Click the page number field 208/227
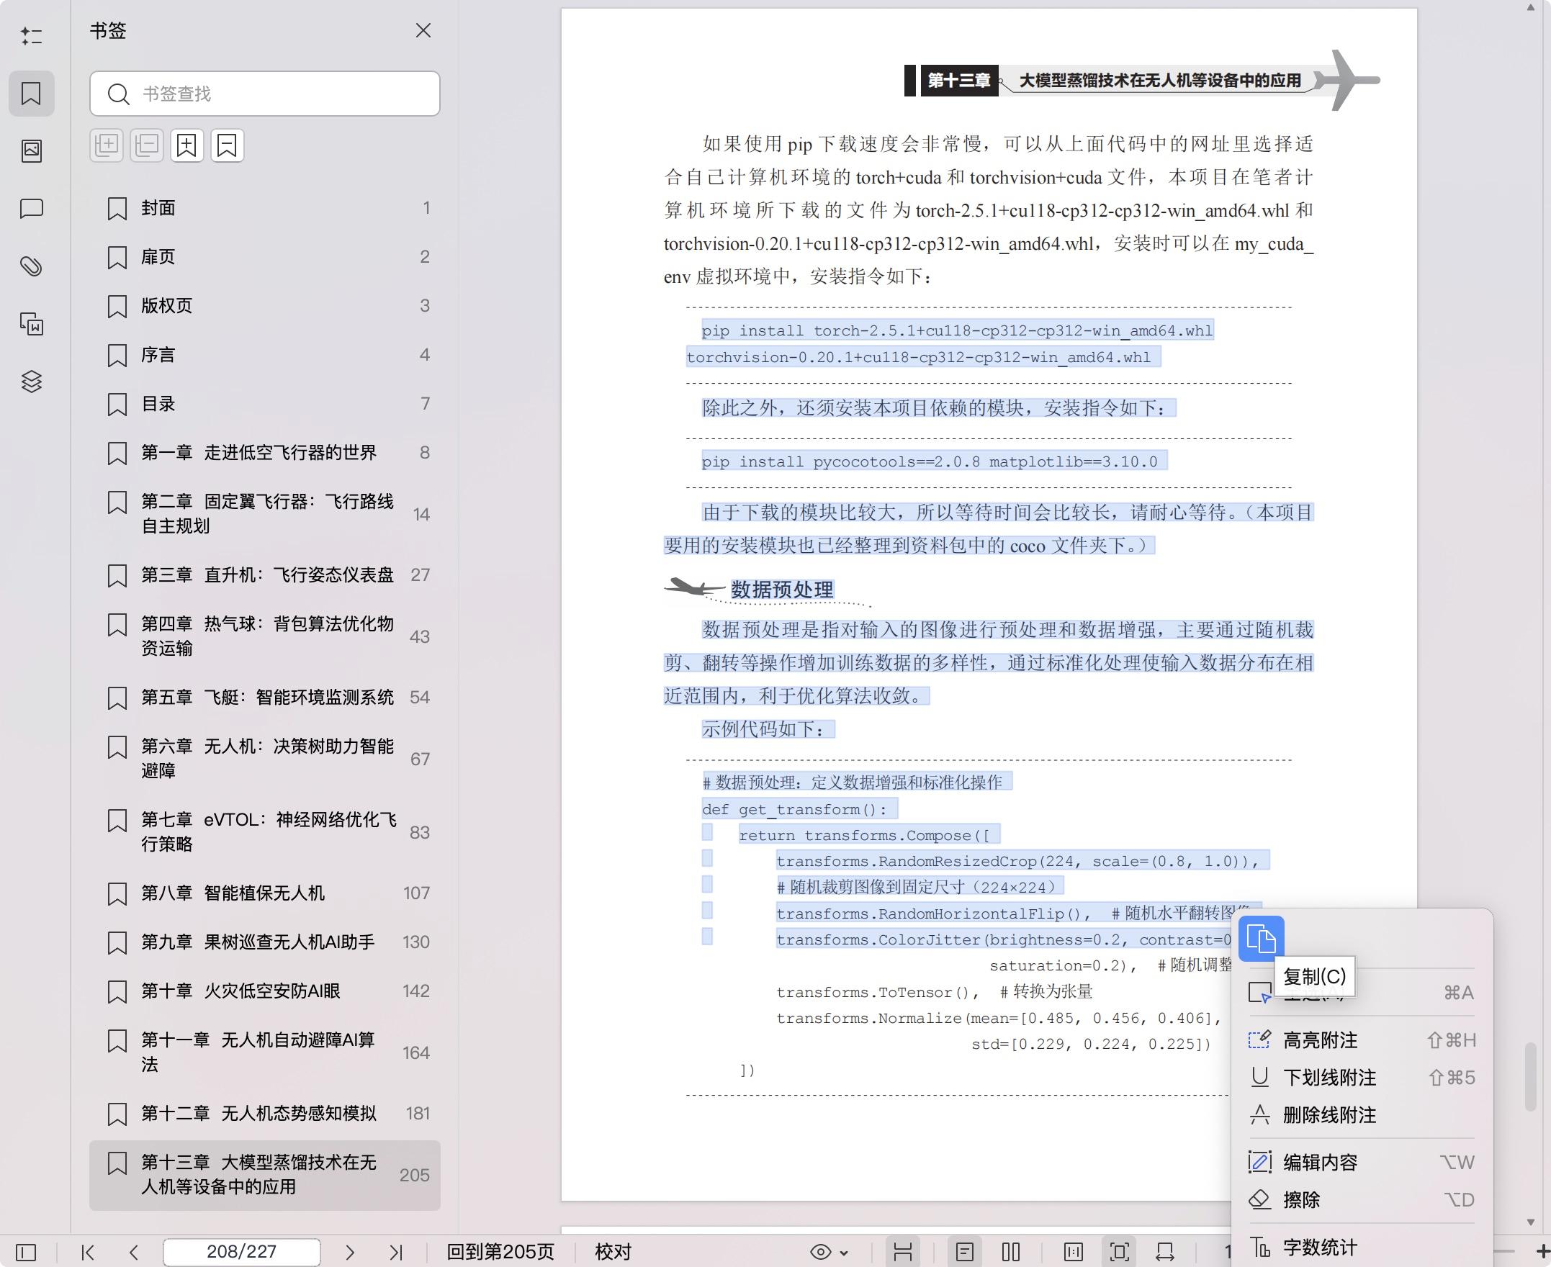 (x=242, y=1252)
